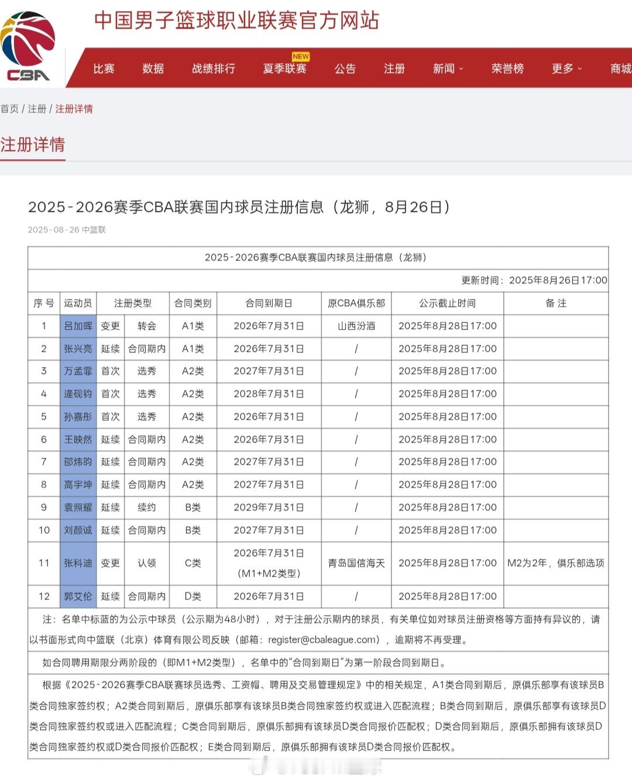Click the D类 contract type cell
632x781 pixels.
[x=193, y=597]
